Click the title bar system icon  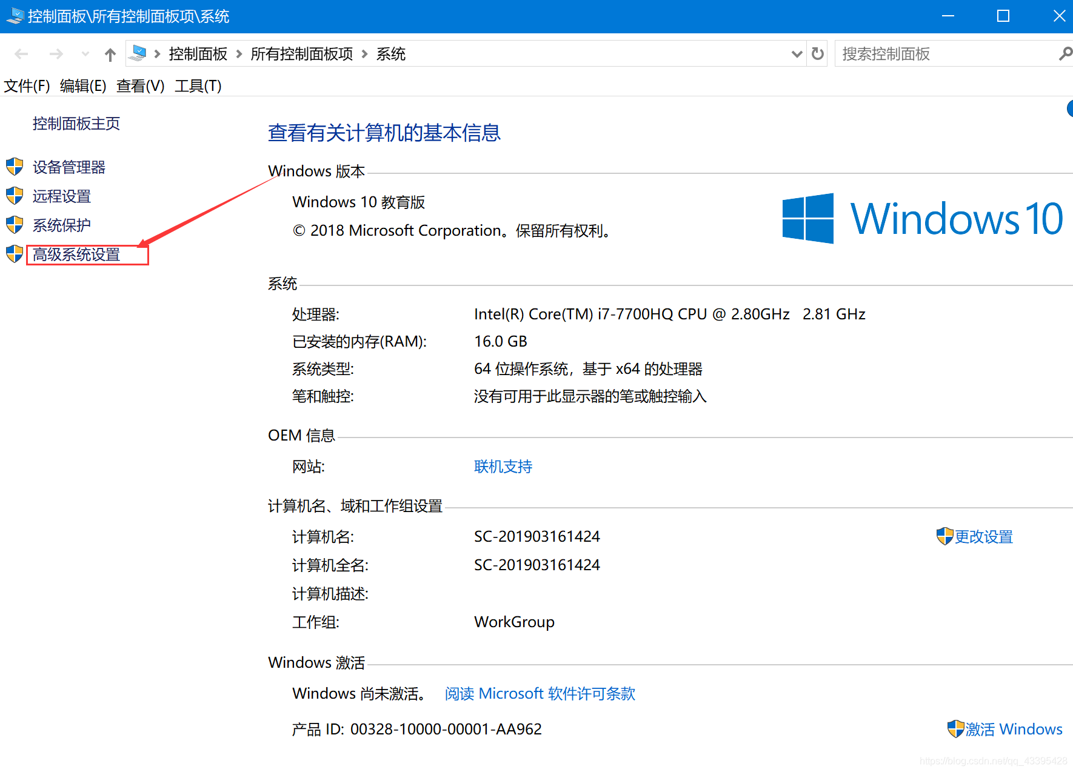(x=15, y=16)
